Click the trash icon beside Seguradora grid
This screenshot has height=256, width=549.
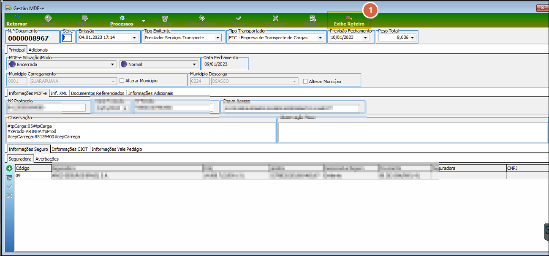point(9,177)
